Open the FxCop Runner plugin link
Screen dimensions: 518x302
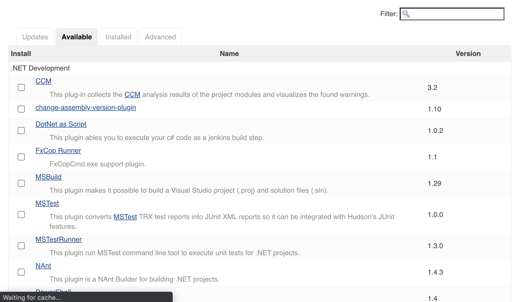(x=58, y=150)
